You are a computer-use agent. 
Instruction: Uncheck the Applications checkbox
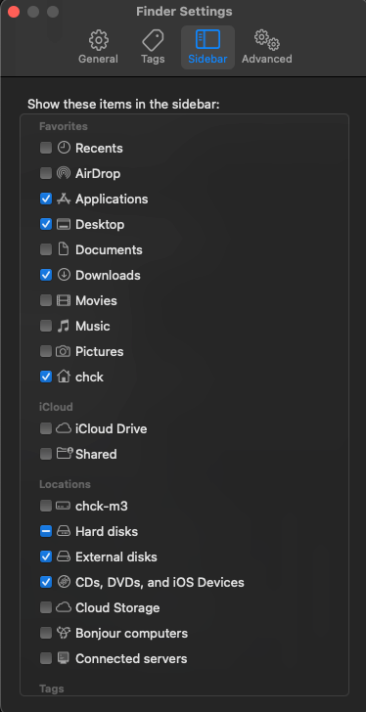46,199
